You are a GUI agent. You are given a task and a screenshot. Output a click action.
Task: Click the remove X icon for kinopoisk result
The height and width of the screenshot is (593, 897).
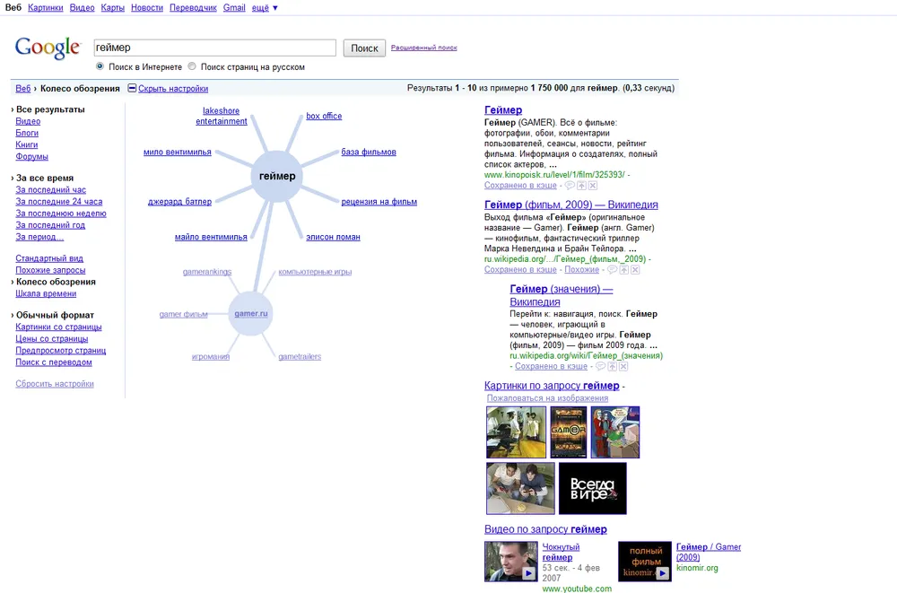point(593,186)
